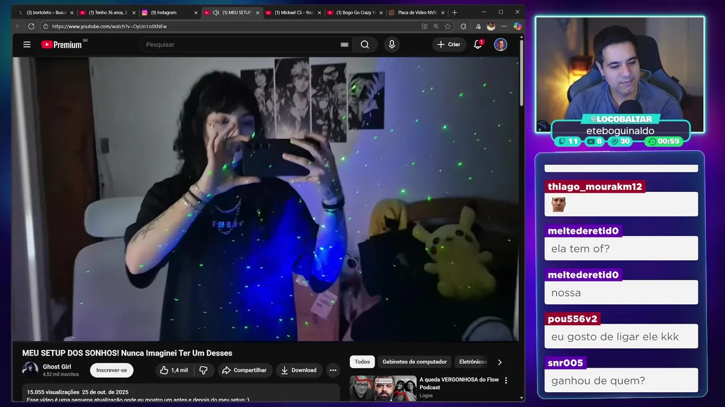The height and width of the screenshot is (407, 725).
Task: Open the Ghost Girl channel name link
Action: click(x=57, y=367)
